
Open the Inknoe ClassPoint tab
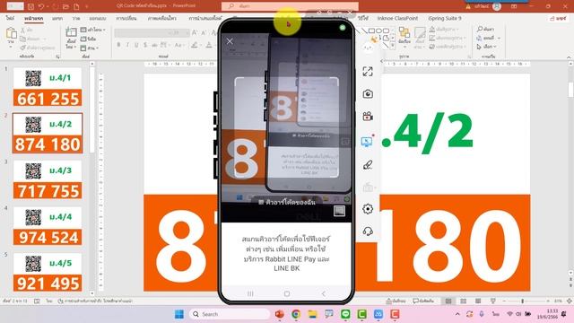(x=397, y=18)
